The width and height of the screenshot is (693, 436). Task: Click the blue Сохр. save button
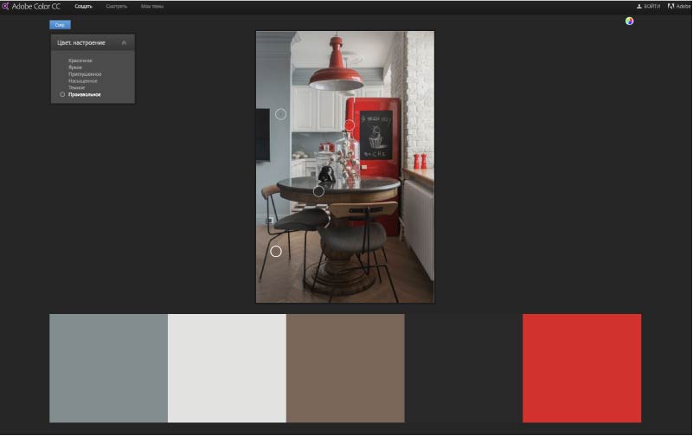tap(60, 25)
